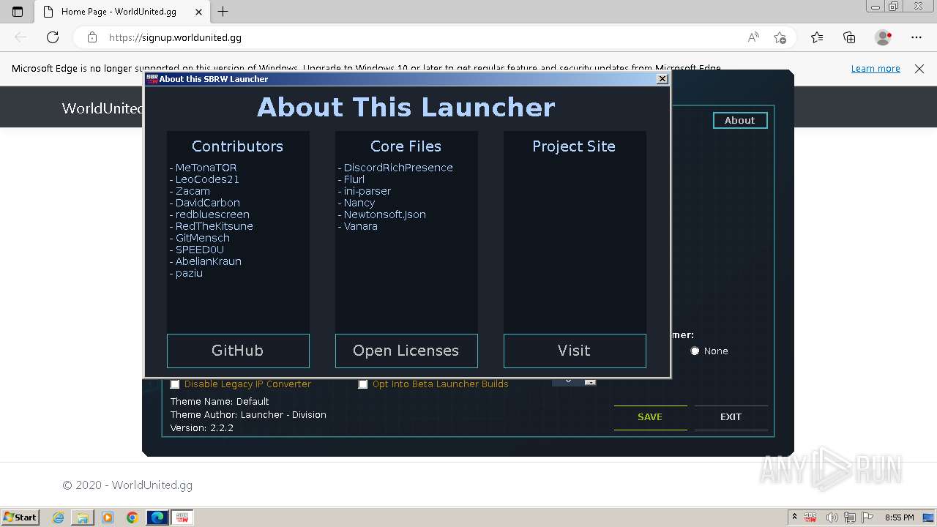This screenshot has height=527, width=937.
Task: Switch to SBRW Launcher in taskbar
Action: 182,517
